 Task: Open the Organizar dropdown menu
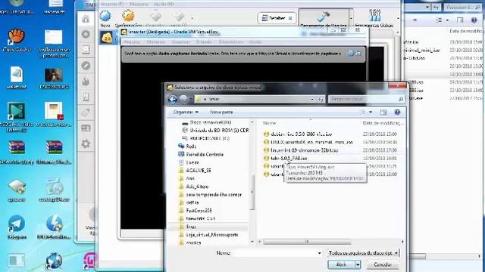(x=186, y=113)
